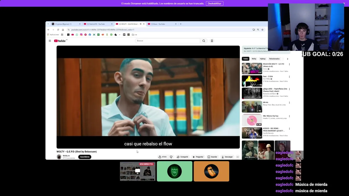Open the Instagram bookmark icon
The width and height of the screenshot is (349, 196).
[x=81, y=35]
